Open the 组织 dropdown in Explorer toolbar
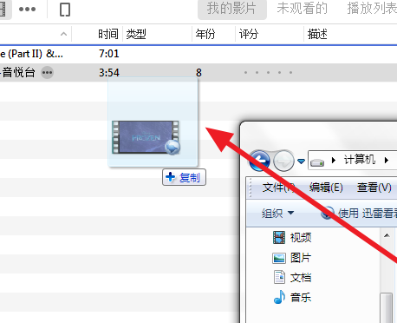The image size is (397, 323). [277, 214]
